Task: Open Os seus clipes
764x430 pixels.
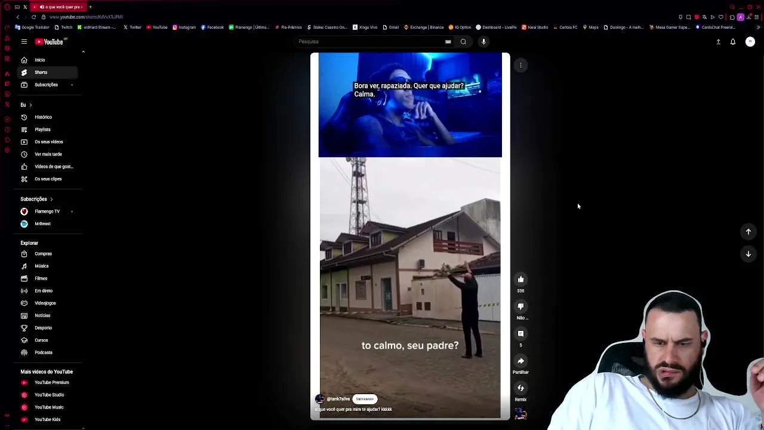Action: (x=48, y=179)
